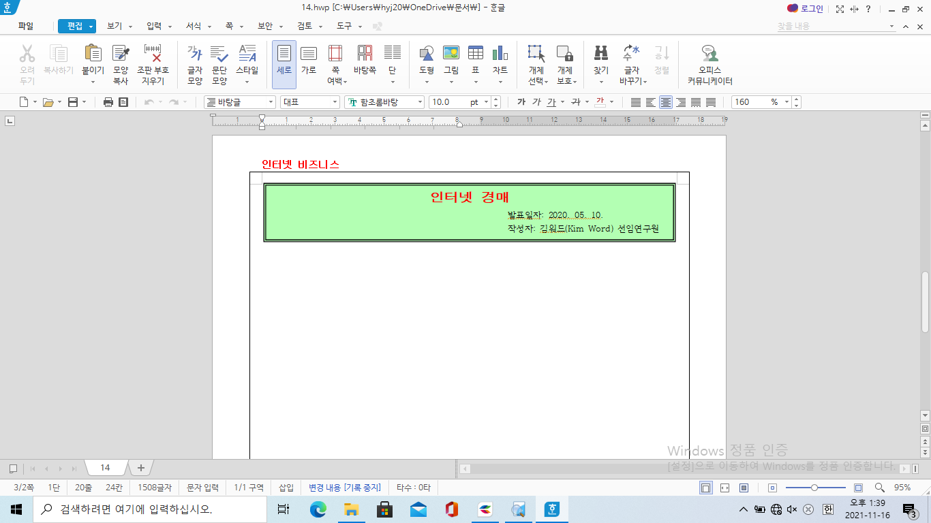The image size is (931, 523).
Task: Add a new document tab with plus
Action: pos(141,468)
